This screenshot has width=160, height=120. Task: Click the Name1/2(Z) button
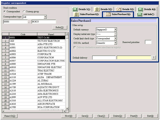pyautogui.click(x=10, y=116)
